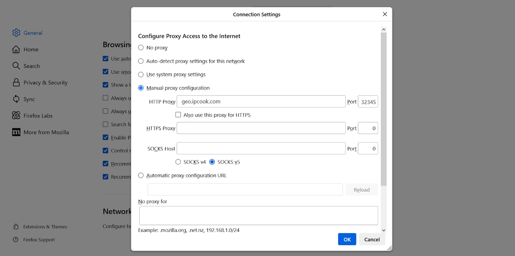Viewport: 515px width, 256px height.
Task: Click the Extensions & Themes icon
Action: point(16,227)
